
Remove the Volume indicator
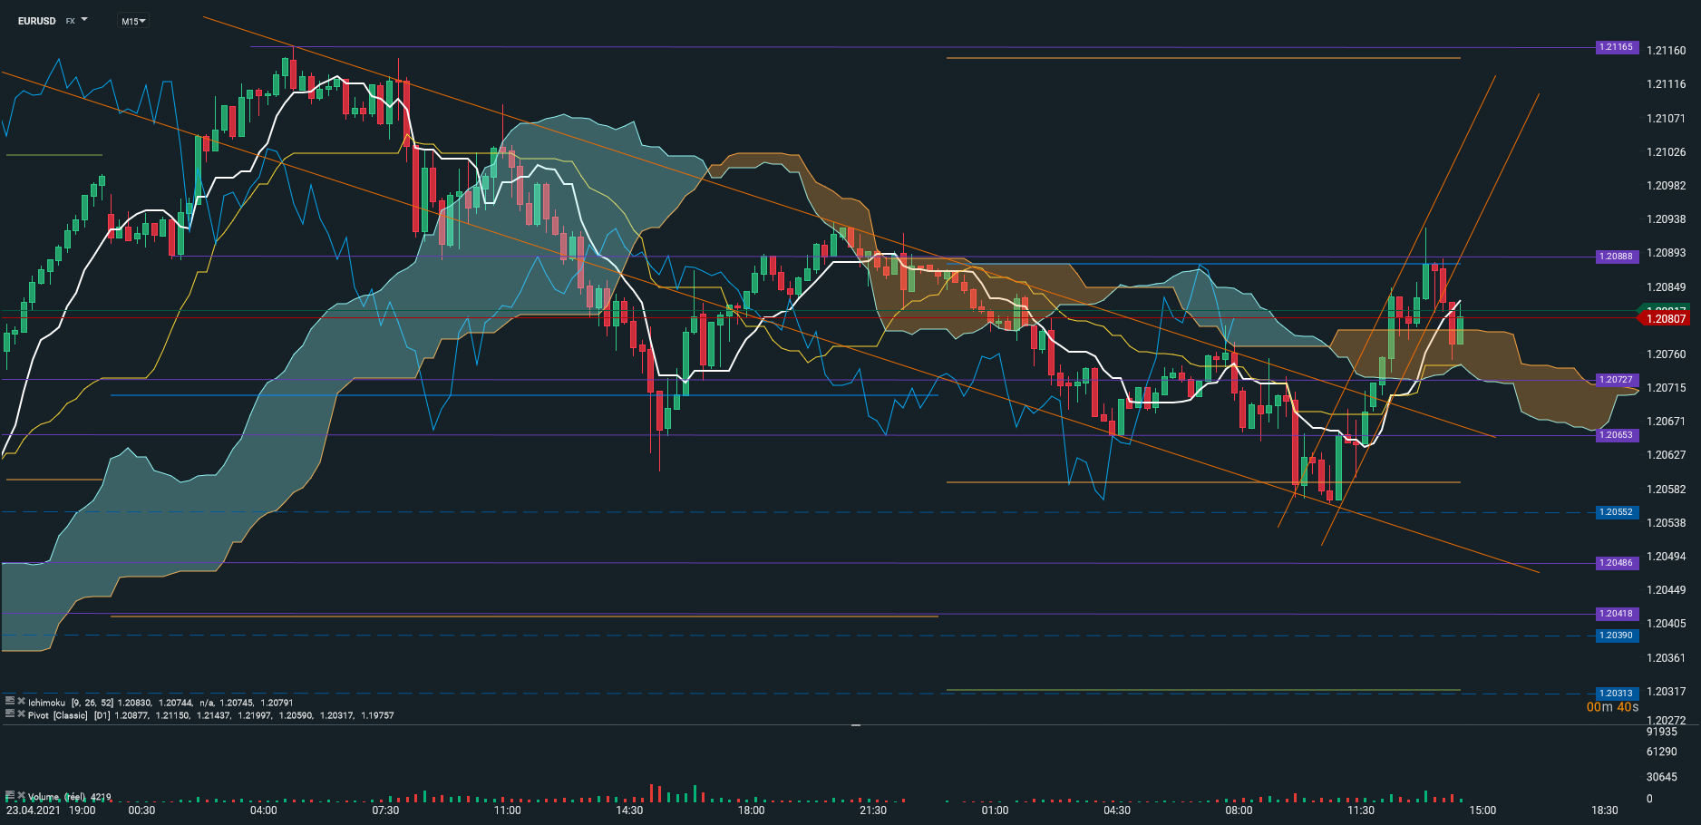21,796
